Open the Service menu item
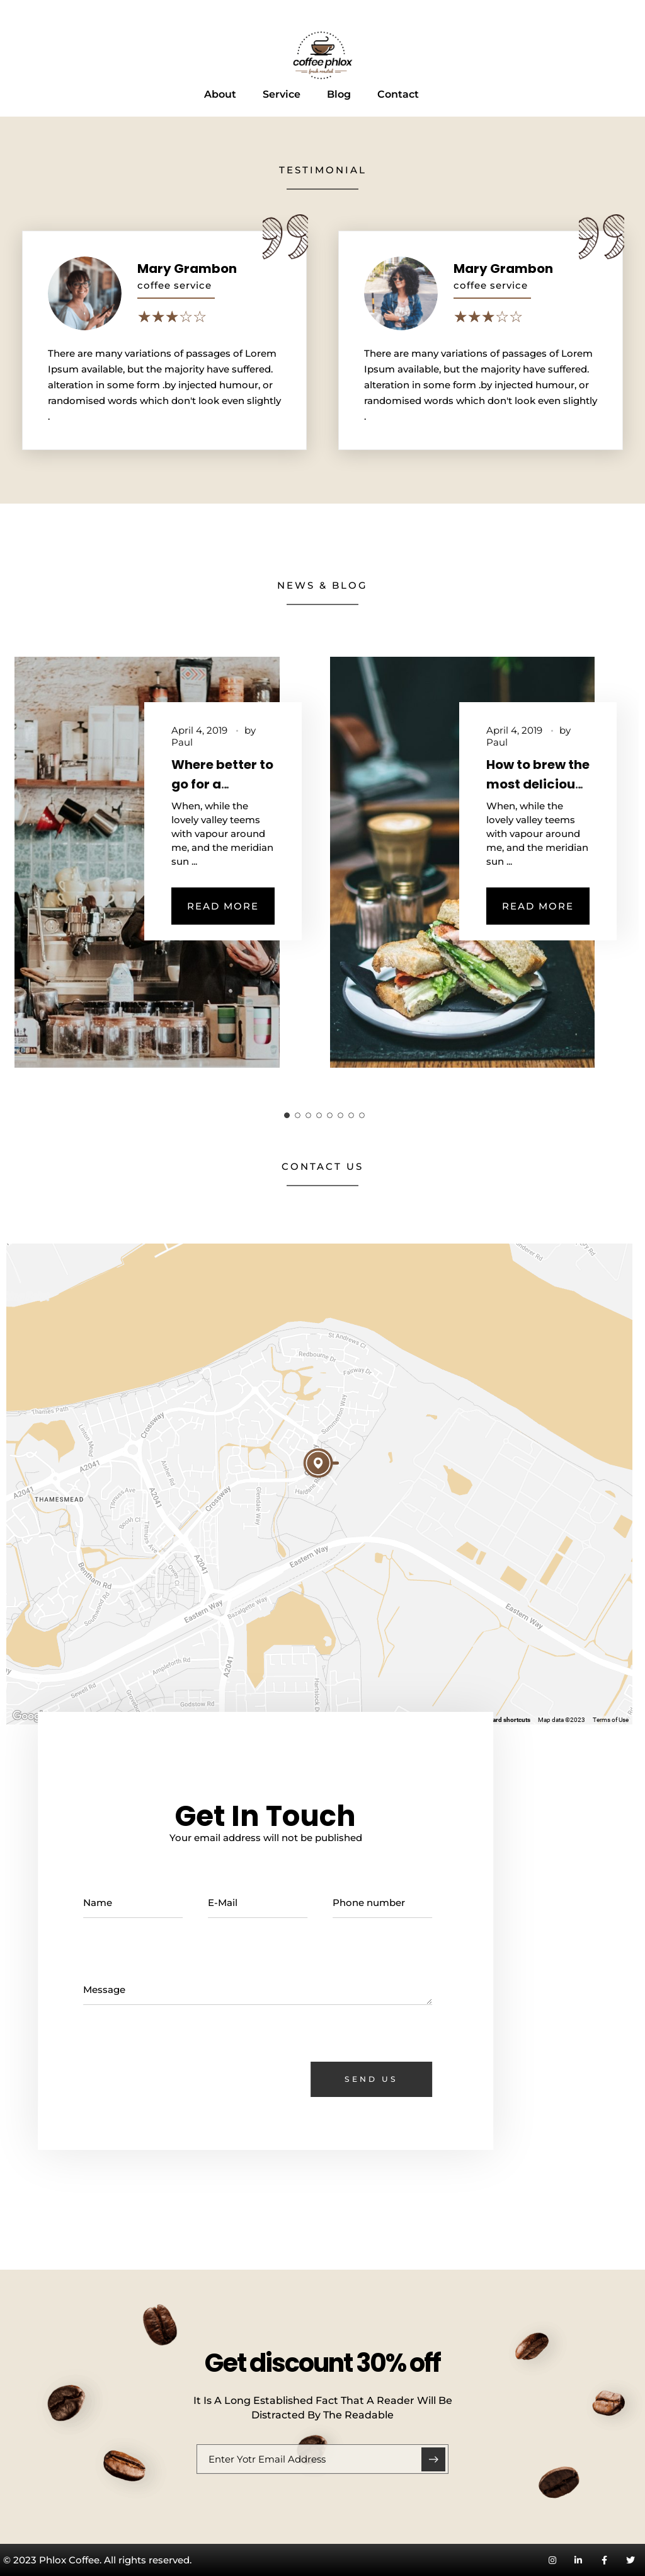The width and height of the screenshot is (645, 2576). 281,94
